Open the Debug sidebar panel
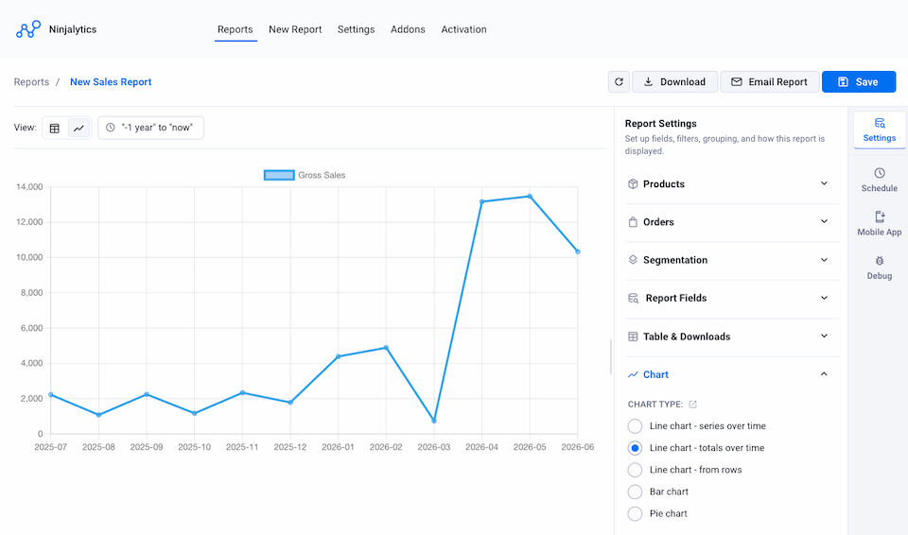 pyautogui.click(x=879, y=267)
